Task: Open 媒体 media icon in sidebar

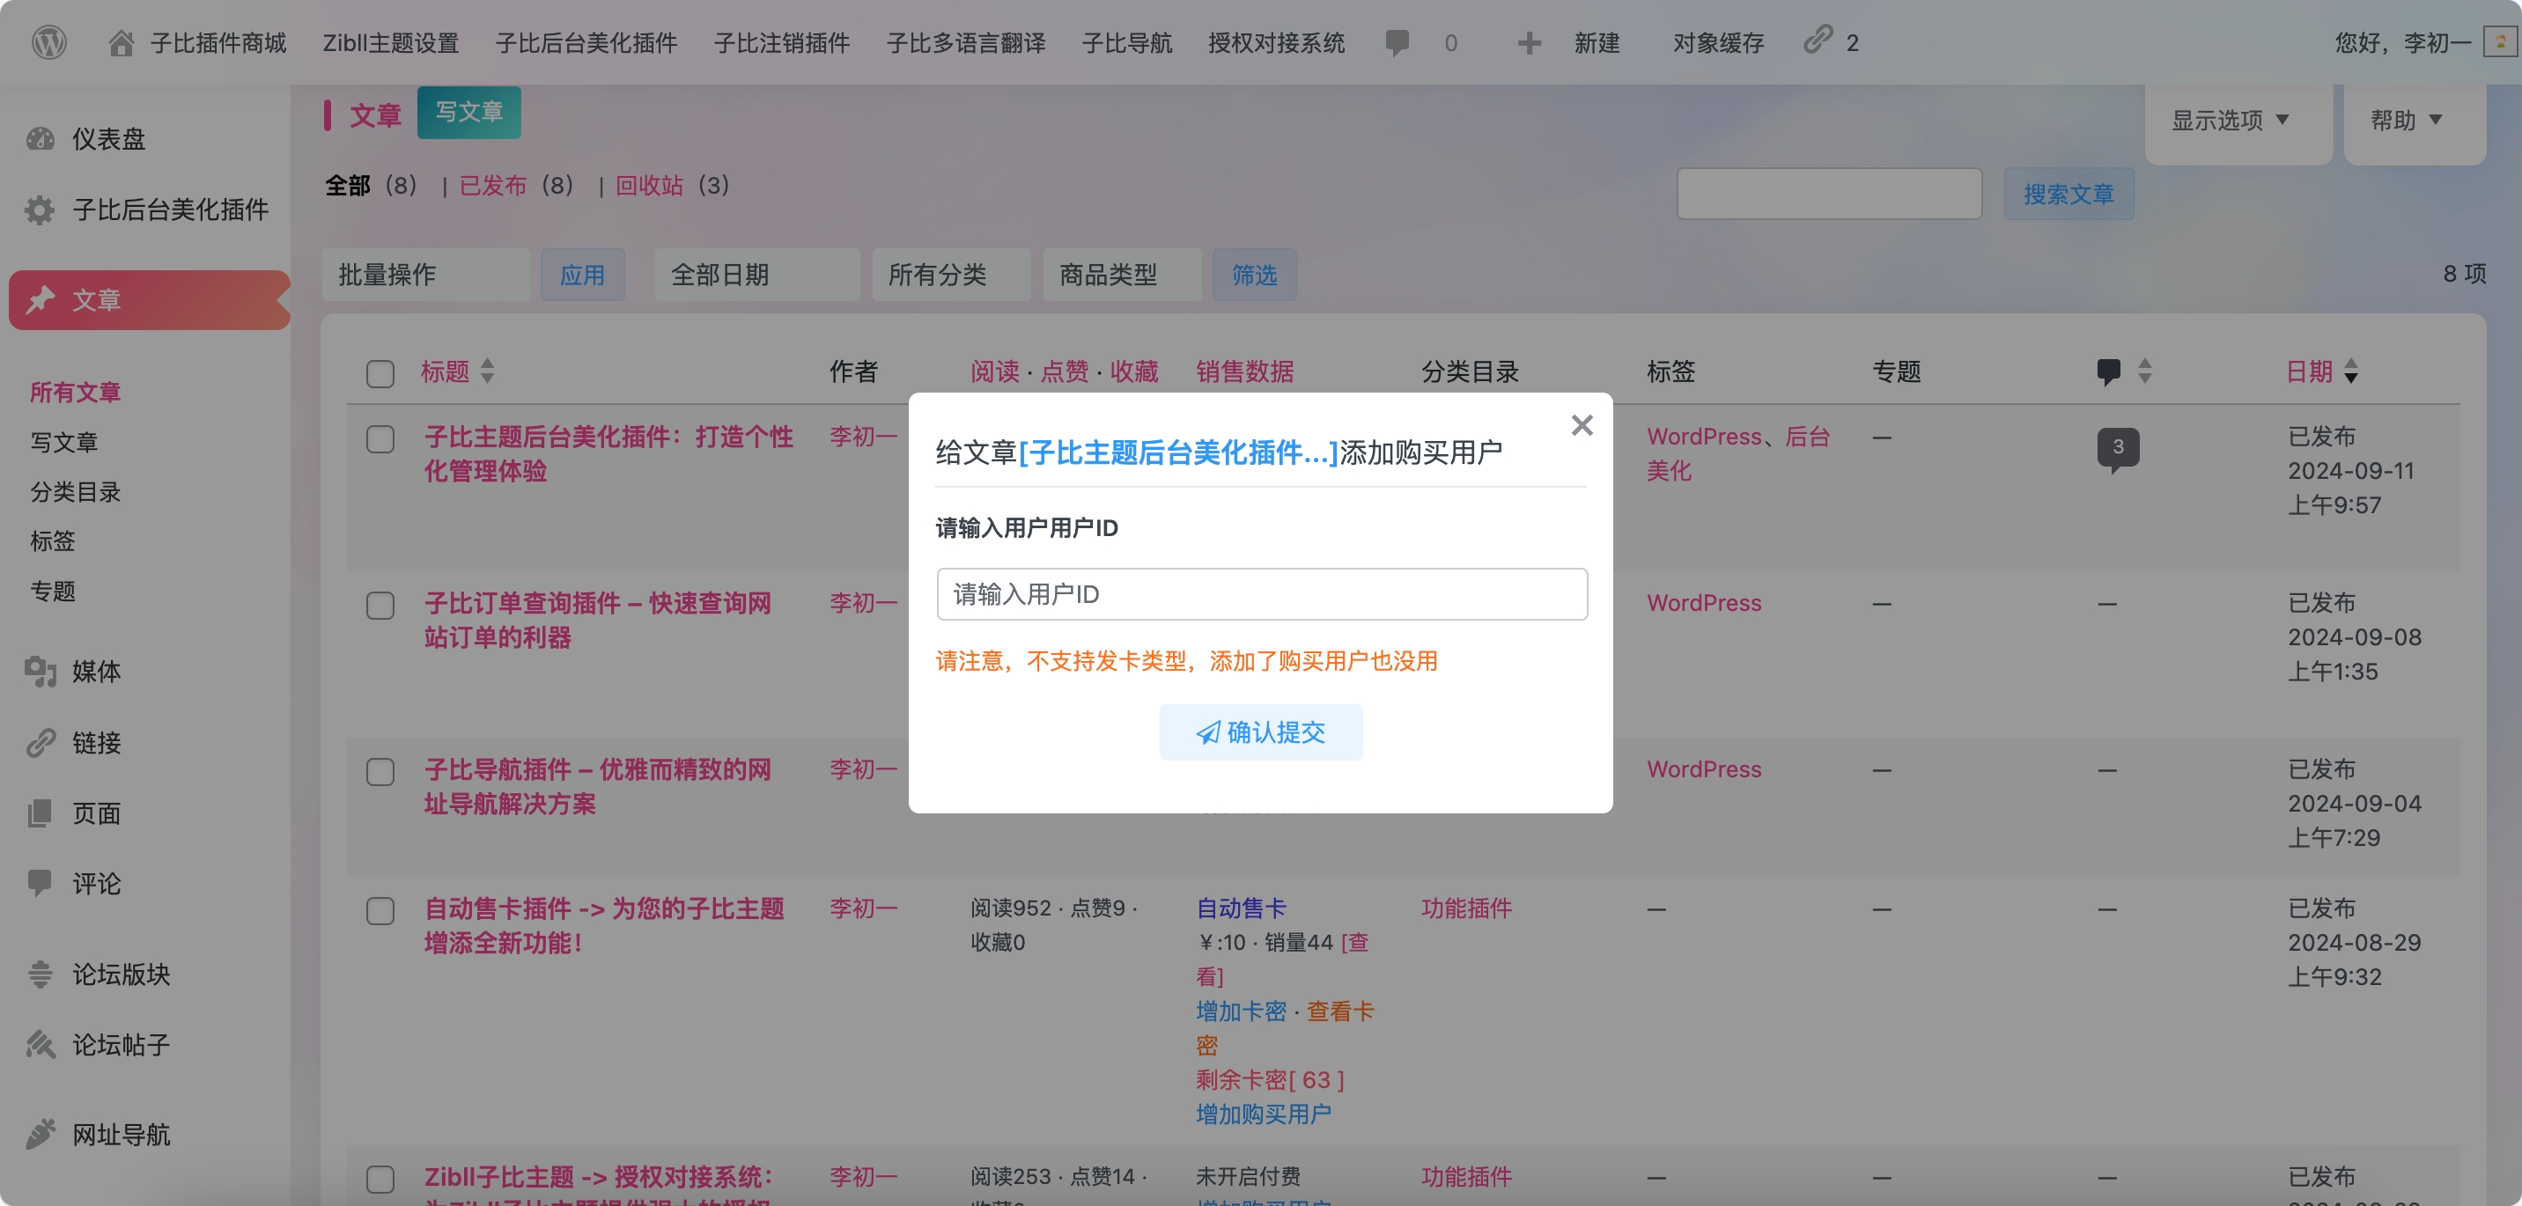Action: pos(41,672)
